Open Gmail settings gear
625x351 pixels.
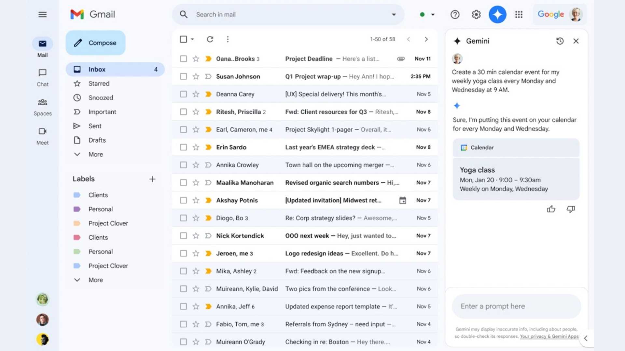coord(476,14)
